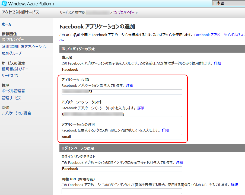Open サービス ID in the sidebar
Viewport: 245px width, 195px height.
[10, 76]
